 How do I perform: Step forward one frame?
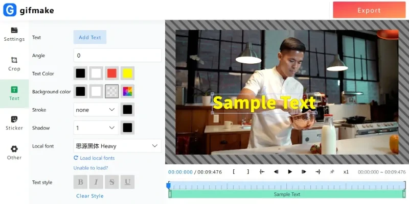click(304, 172)
